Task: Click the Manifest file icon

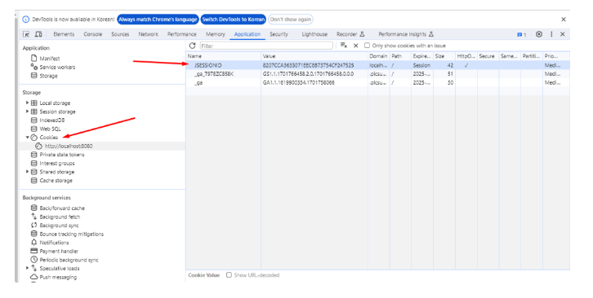Action: [34, 59]
